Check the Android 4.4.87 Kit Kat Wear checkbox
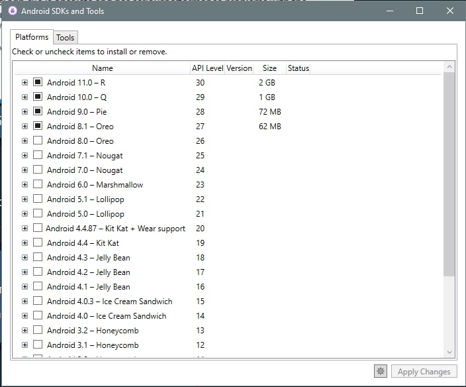Screen dimensions: 466x387 [x=38, y=227]
